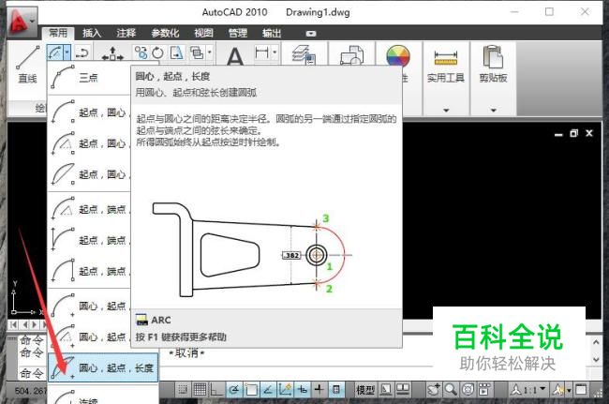Switch to the 常用 ribbon tab
This screenshot has height=404, width=609.
57,33
